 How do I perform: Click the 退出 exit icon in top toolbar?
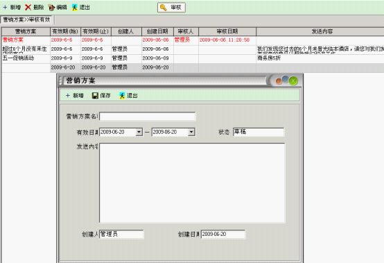pos(74,8)
